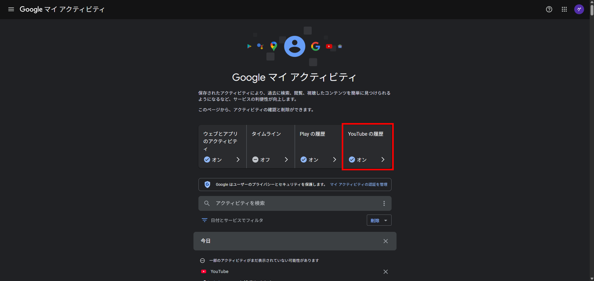Click the オン status on YouTube の履歴
Image resolution: width=594 pixels, height=281 pixels.
point(358,160)
